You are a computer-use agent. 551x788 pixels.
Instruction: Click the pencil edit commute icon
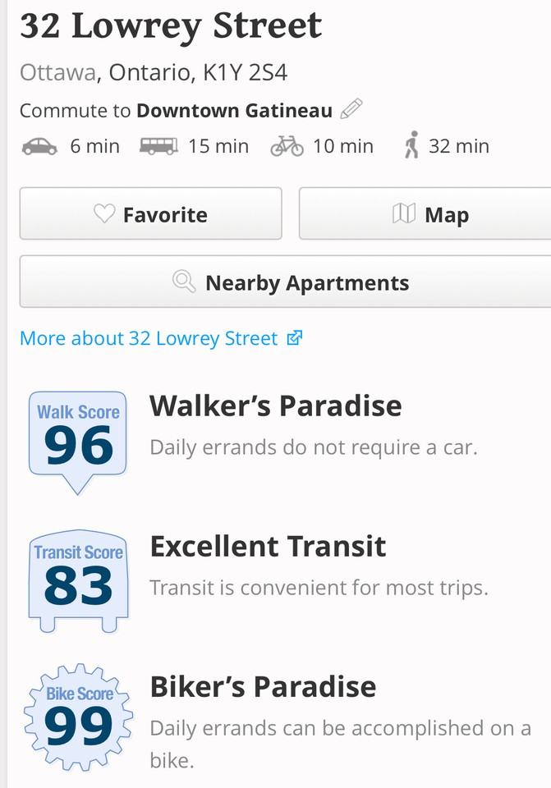tap(351, 109)
